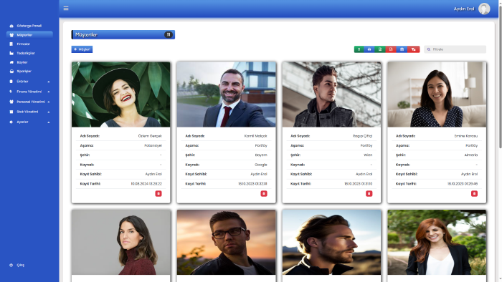Click date 10.08.2024 on Özlem's card
This screenshot has width=502, height=282.
point(146,184)
